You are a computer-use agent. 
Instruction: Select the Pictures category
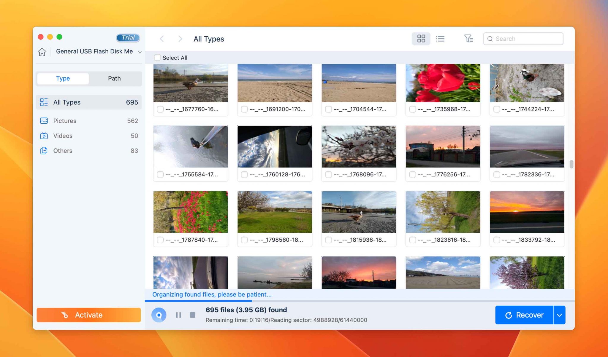point(65,121)
